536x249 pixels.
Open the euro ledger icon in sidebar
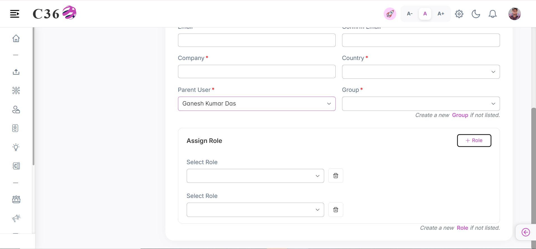[16, 166]
